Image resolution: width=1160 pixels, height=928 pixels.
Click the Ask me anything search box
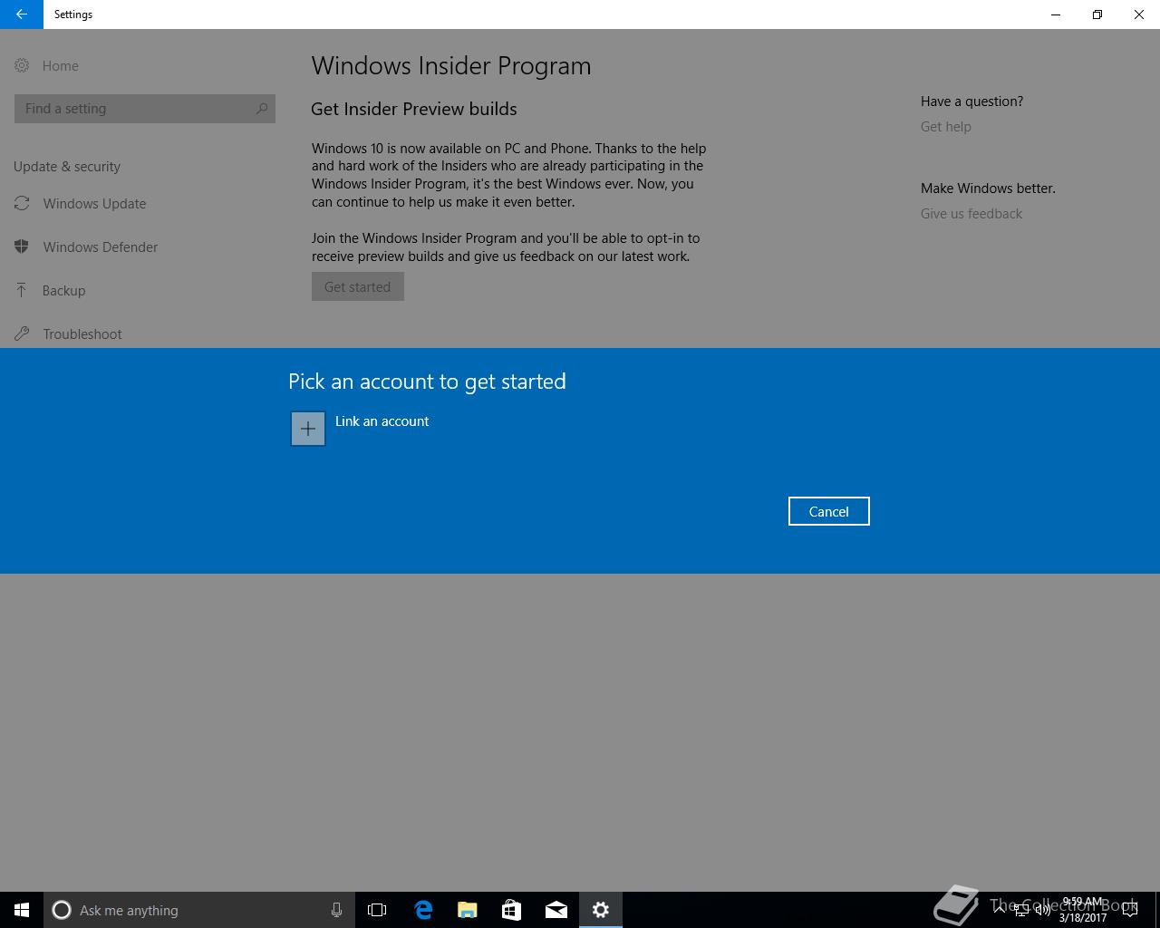point(199,910)
